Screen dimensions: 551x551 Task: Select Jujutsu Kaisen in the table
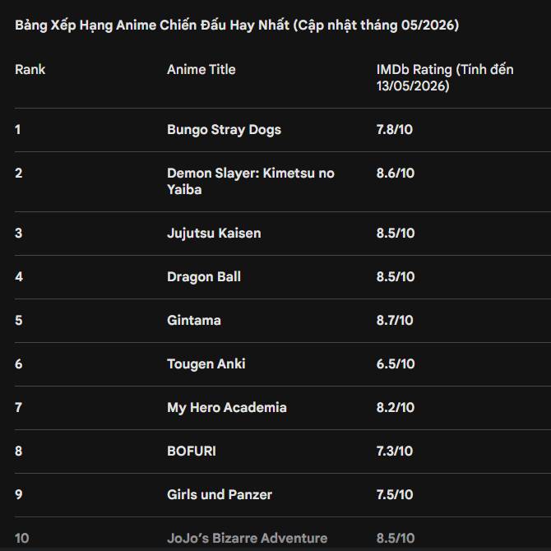(x=214, y=234)
